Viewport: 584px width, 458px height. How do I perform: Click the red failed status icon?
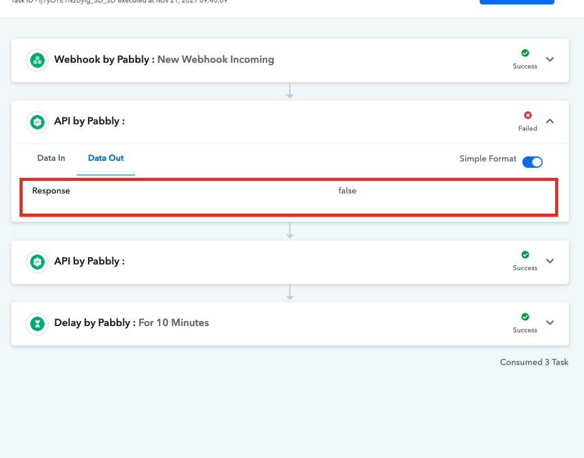[528, 115]
